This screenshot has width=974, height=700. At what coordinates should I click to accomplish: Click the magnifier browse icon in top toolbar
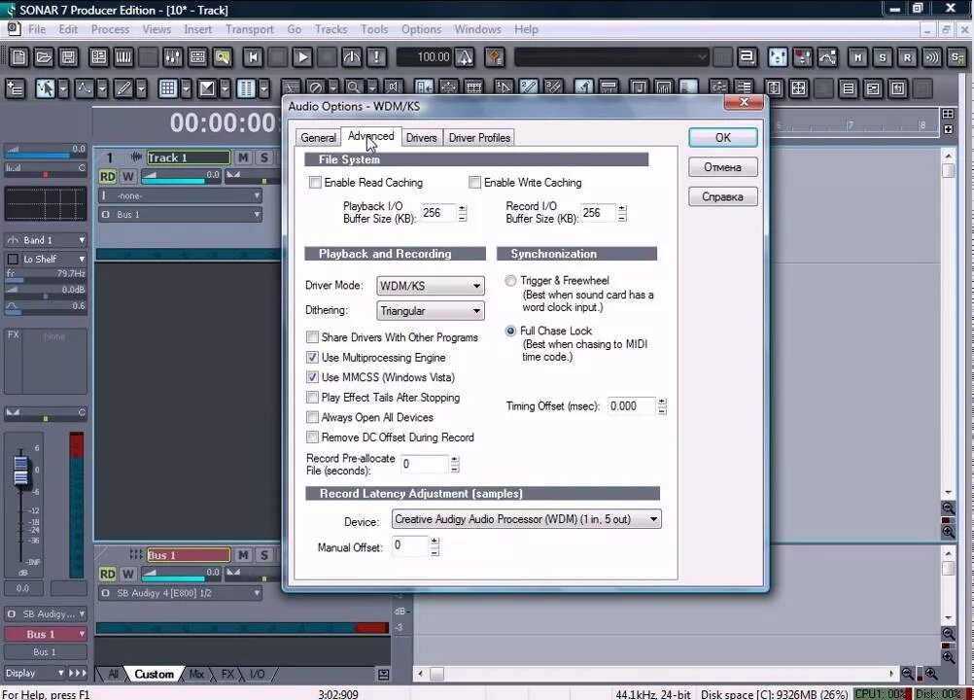(223, 57)
